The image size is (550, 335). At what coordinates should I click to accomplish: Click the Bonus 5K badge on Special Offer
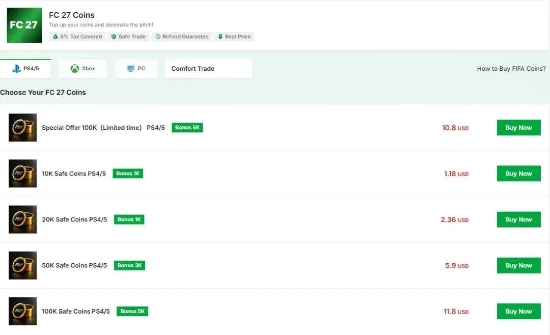(x=187, y=127)
